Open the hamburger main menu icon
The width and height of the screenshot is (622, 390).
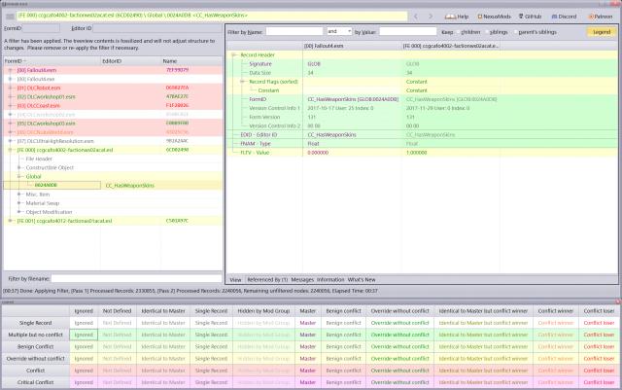coord(10,17)
